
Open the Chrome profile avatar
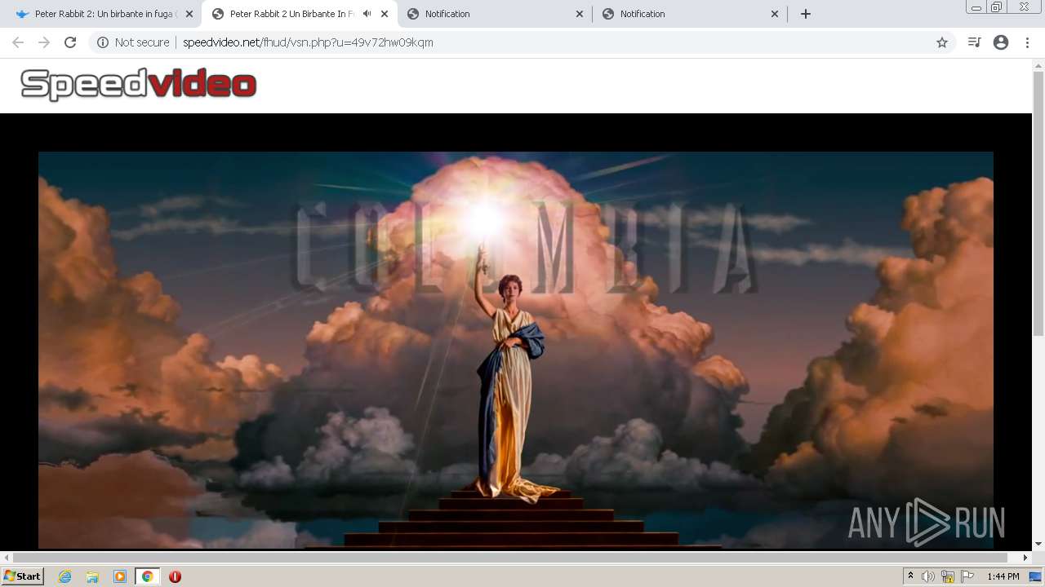click(x=1001, y=42)
